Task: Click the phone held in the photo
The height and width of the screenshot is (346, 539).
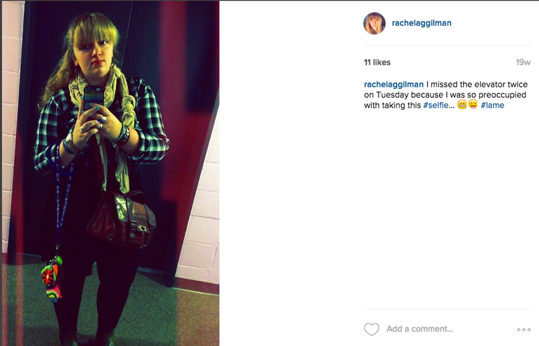Action: [x=94, y=98]
